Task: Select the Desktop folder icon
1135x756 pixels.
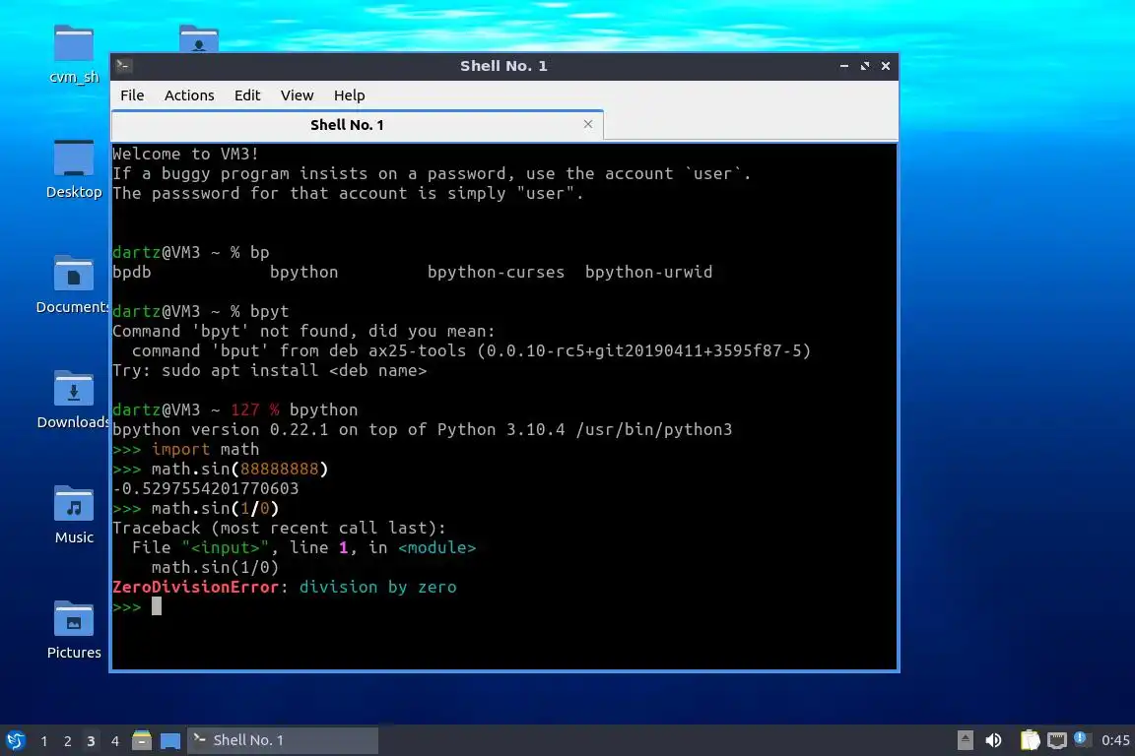Action: pyautogui.click(x=74, y=169)
